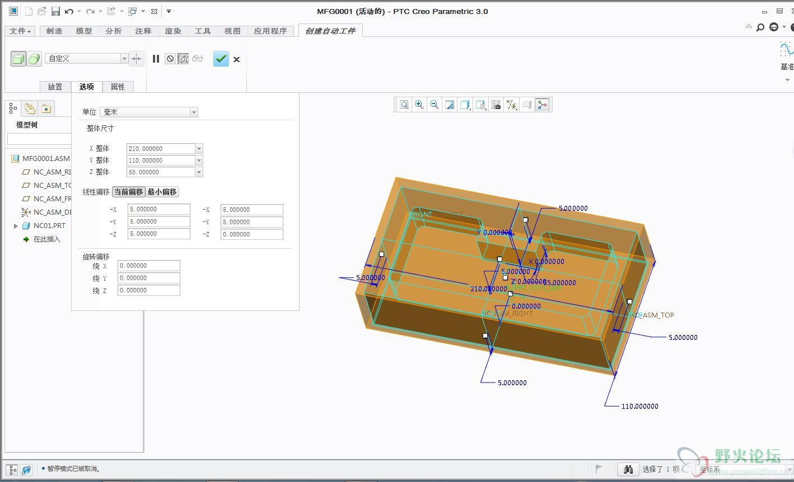Screen dimensions: 794x482
Task: Switch to the 模型 ribbon tab
Action: pos(84,31)
